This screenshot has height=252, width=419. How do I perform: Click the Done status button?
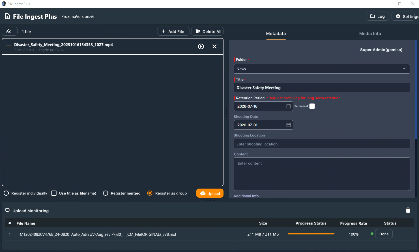pyautogui.click(x=384, y=234)
